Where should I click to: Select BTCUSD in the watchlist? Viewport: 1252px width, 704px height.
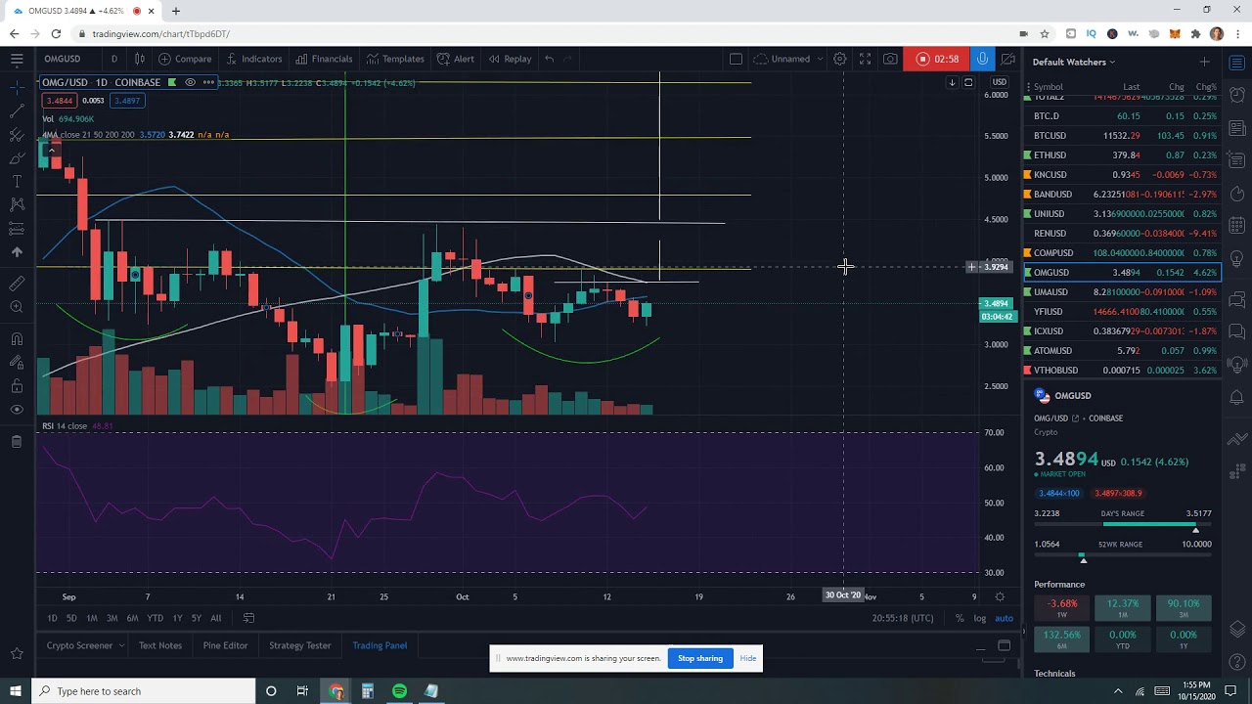pos(1122,136)
